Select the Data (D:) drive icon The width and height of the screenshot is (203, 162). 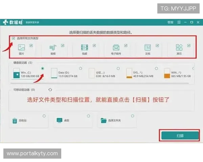pos(54,73)
